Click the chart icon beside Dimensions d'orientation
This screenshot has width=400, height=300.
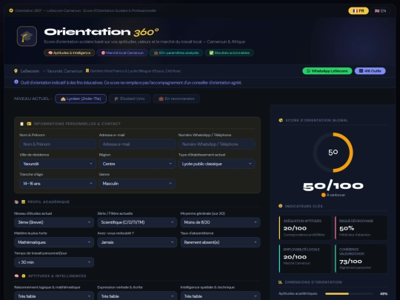(x=281, y=282)
